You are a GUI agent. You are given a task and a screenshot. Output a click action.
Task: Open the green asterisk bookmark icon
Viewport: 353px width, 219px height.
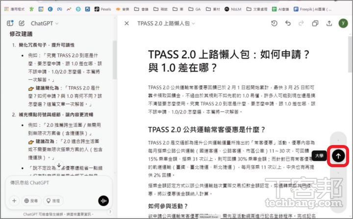point(31,9)
